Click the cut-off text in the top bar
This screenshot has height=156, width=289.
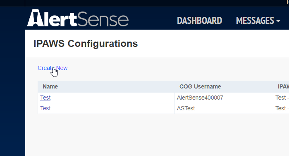(288, 2)
